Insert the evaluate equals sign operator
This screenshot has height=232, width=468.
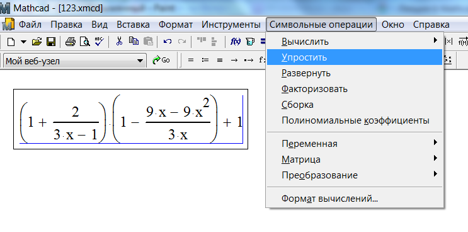191,60
